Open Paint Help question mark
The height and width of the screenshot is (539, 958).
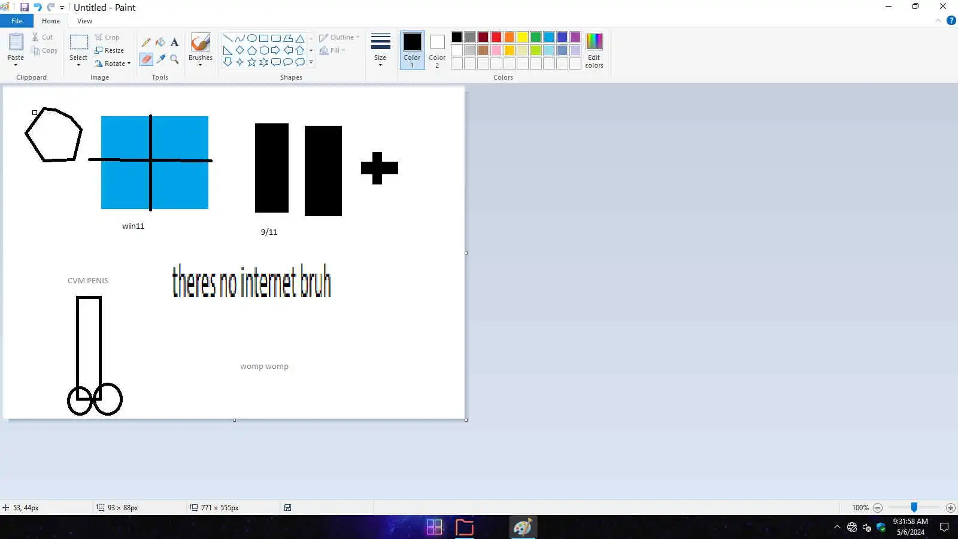(951, 20)
